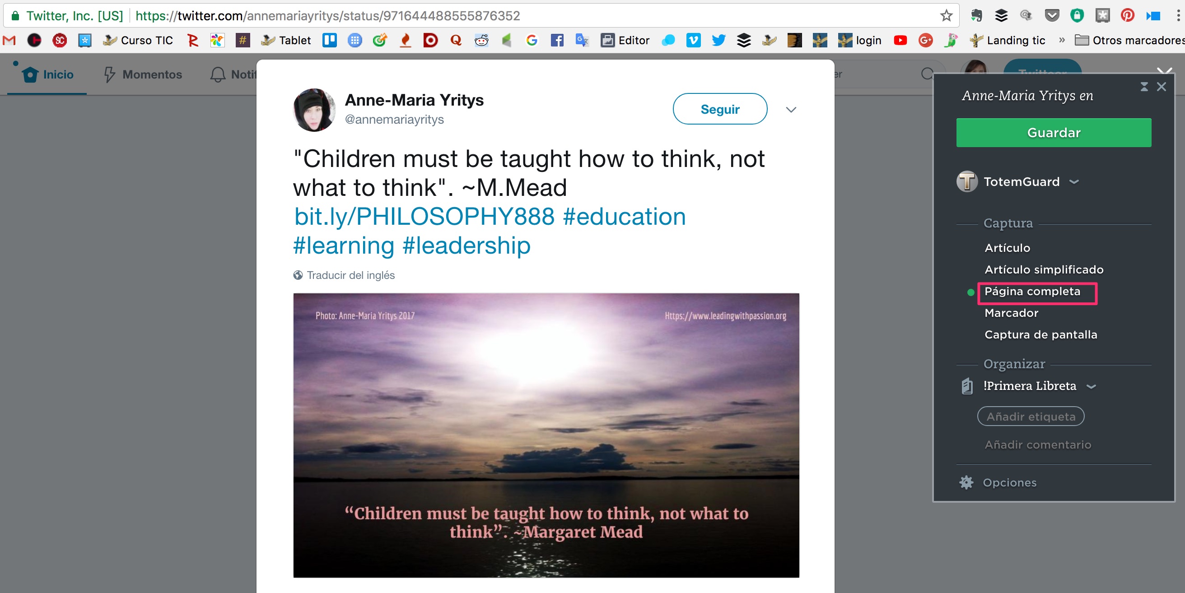Image resolution: width=1185 pixels, height=593 pixels.
Task: Expand the tweet options chevron
Action: [791, 109]
